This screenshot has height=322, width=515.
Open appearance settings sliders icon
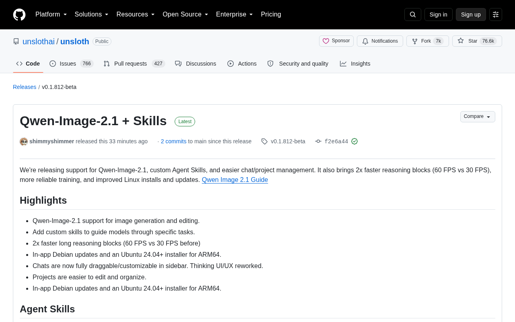point(496,14)
